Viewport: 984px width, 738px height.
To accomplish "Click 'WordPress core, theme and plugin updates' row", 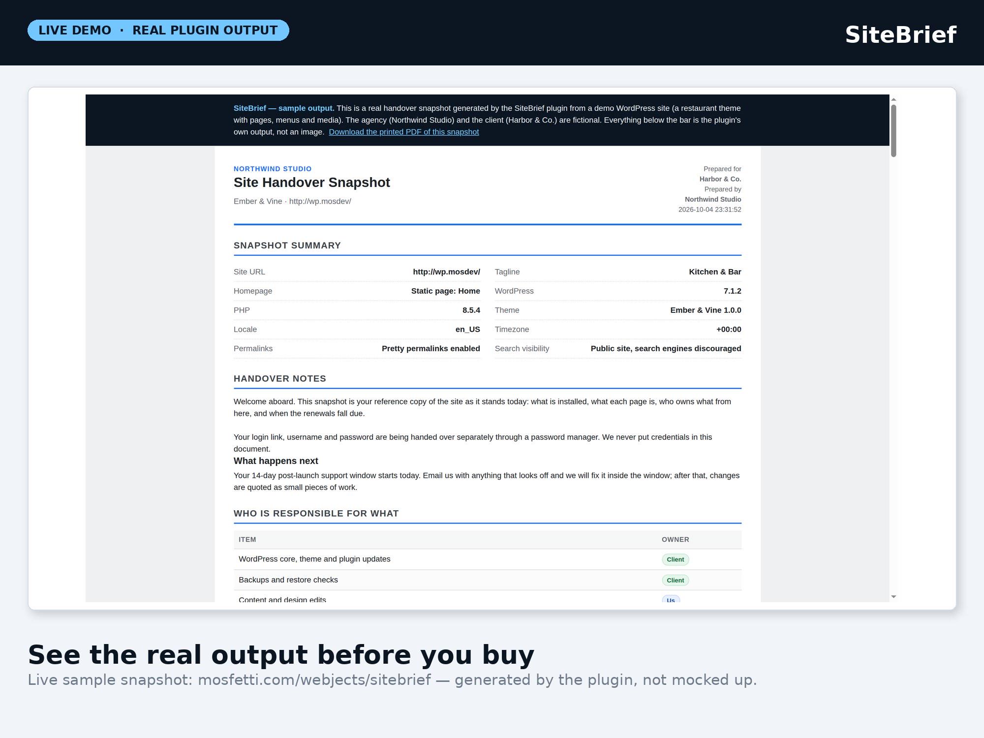I will 488,559.
